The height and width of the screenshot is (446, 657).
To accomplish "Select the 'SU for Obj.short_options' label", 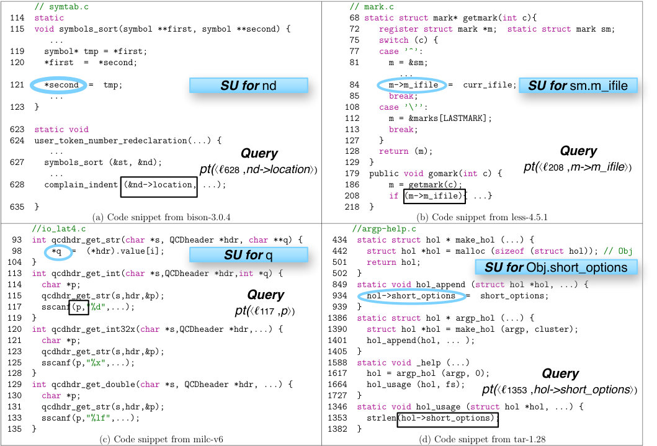I will pyautogui.click(x=556, y=267).
